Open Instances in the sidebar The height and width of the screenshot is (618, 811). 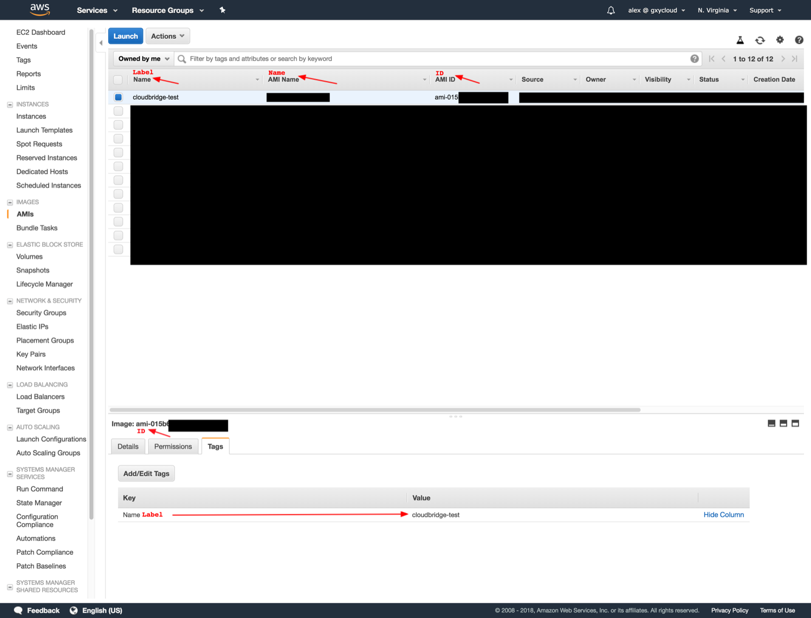click(31, 116)
